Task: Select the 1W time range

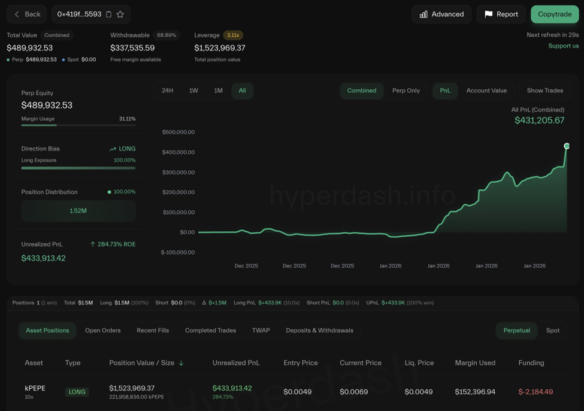Action: [x=193, y=90]
